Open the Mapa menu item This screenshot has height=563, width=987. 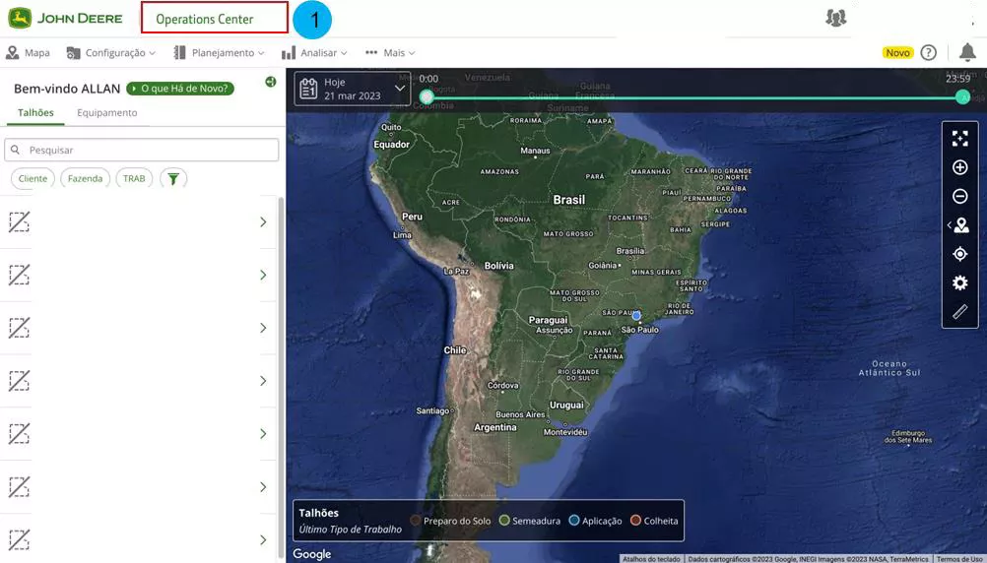pos(28,53)
